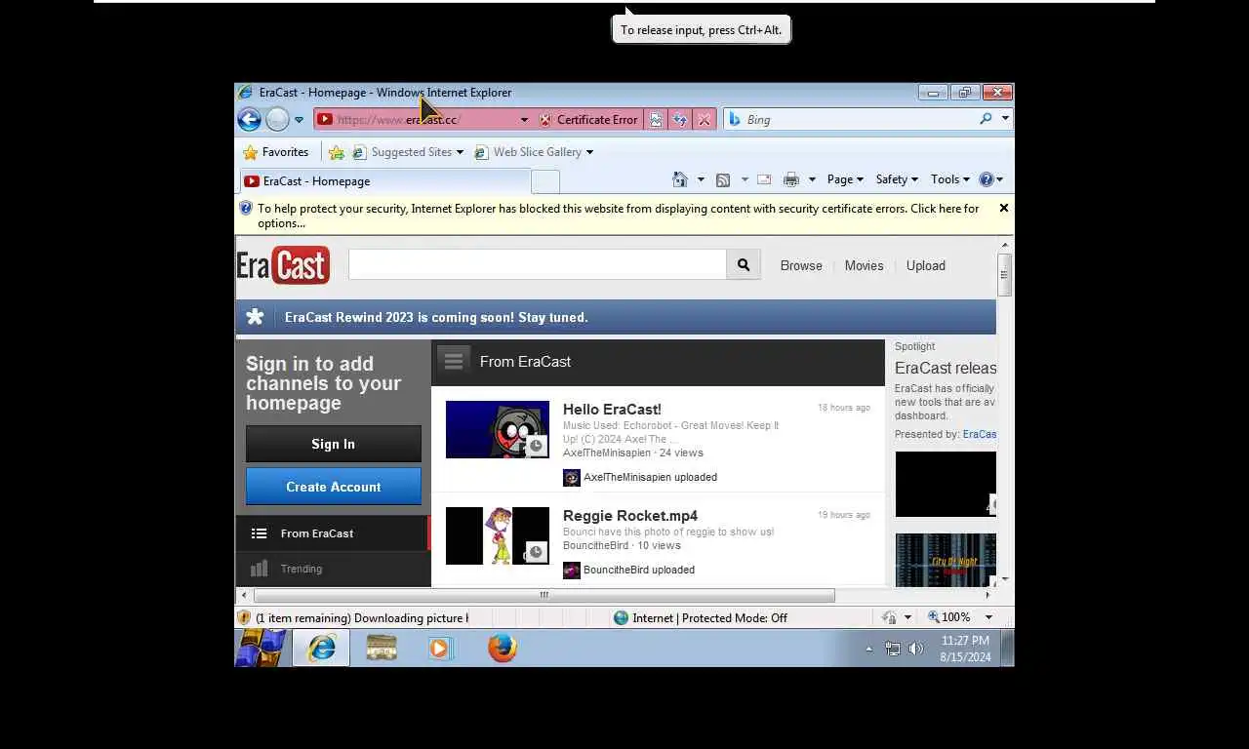1249x749 pixels.
Task: Click Watch Later clock on Reggie Rocket thumbnail
Action: click(x=537, y=552)
